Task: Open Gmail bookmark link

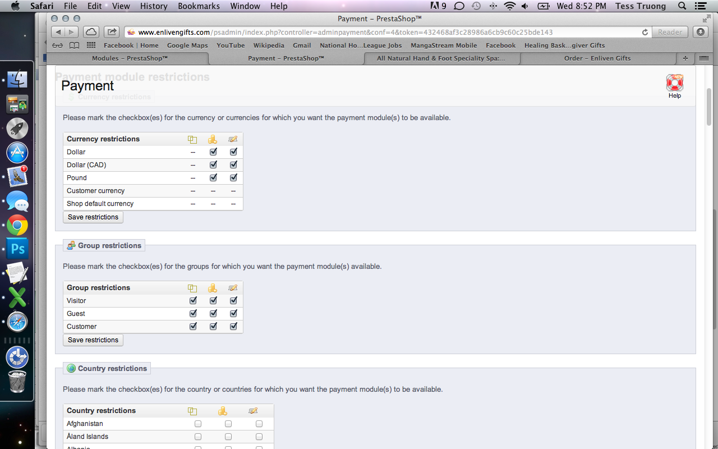Action: (x=302, y=45)
